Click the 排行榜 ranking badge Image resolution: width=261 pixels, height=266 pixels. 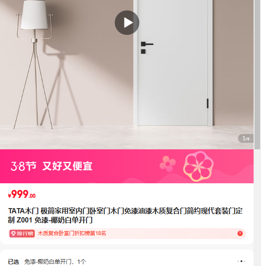click(22, 234)
